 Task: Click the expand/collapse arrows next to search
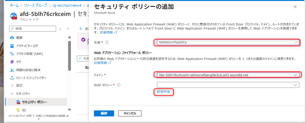pyautogui.click(x=60, y=29)
